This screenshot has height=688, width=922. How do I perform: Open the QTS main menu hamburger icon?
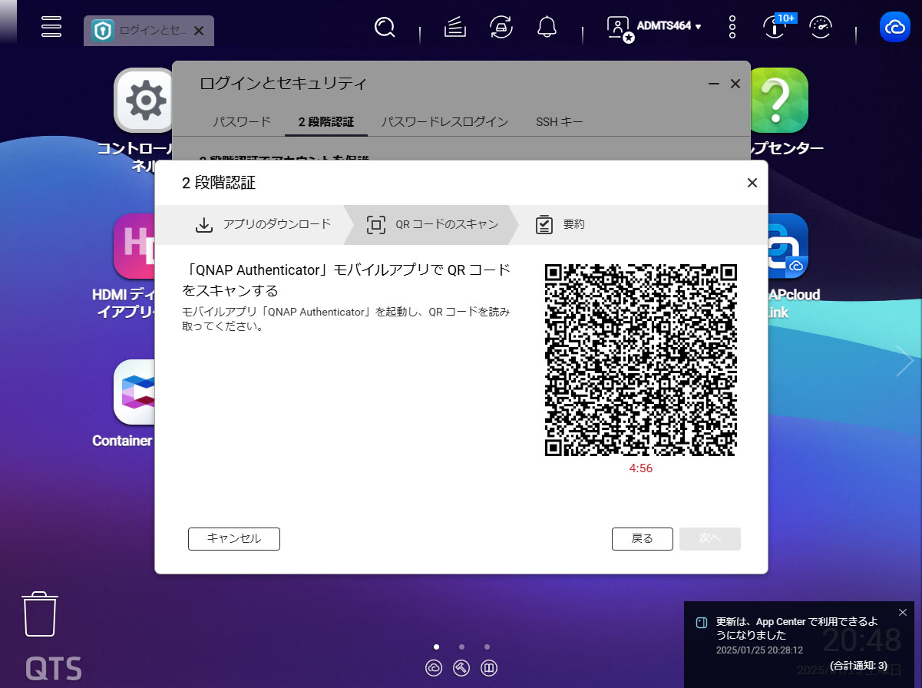[51, 26]
